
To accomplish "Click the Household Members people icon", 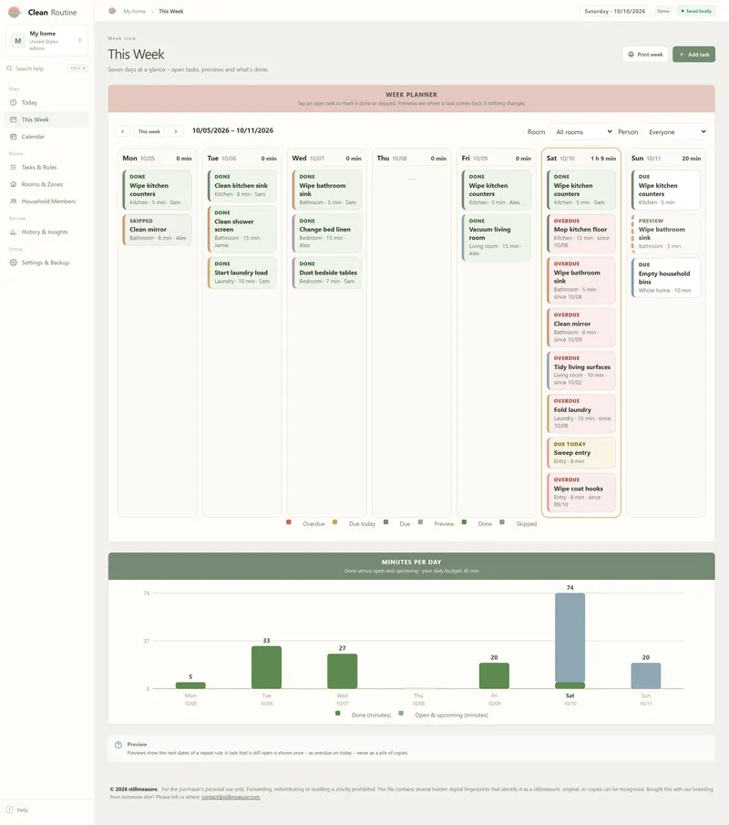I will [x=13, y=201].
